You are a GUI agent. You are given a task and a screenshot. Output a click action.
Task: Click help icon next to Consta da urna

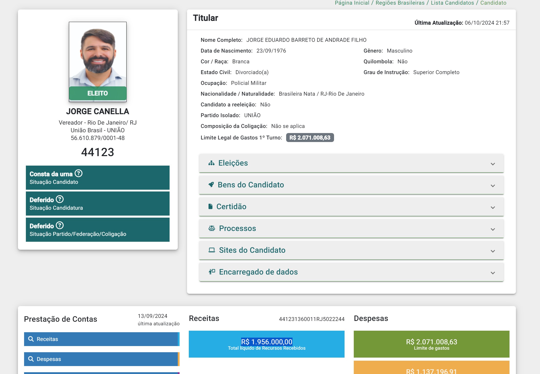coord(78,174)
